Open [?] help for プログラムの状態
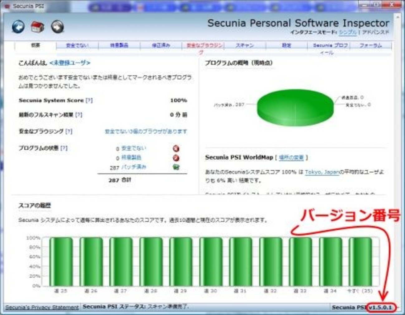 pyautogui.click(x=64, y=148)
